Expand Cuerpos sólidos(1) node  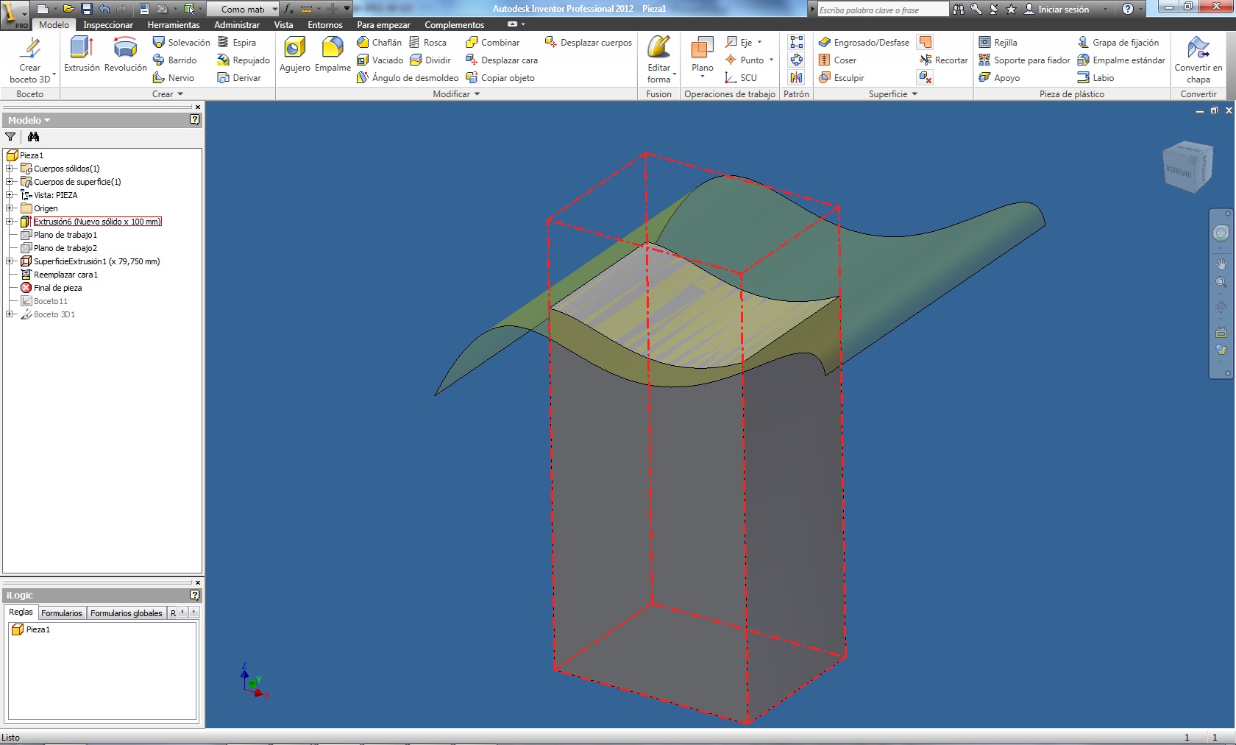tap(10, 169)
